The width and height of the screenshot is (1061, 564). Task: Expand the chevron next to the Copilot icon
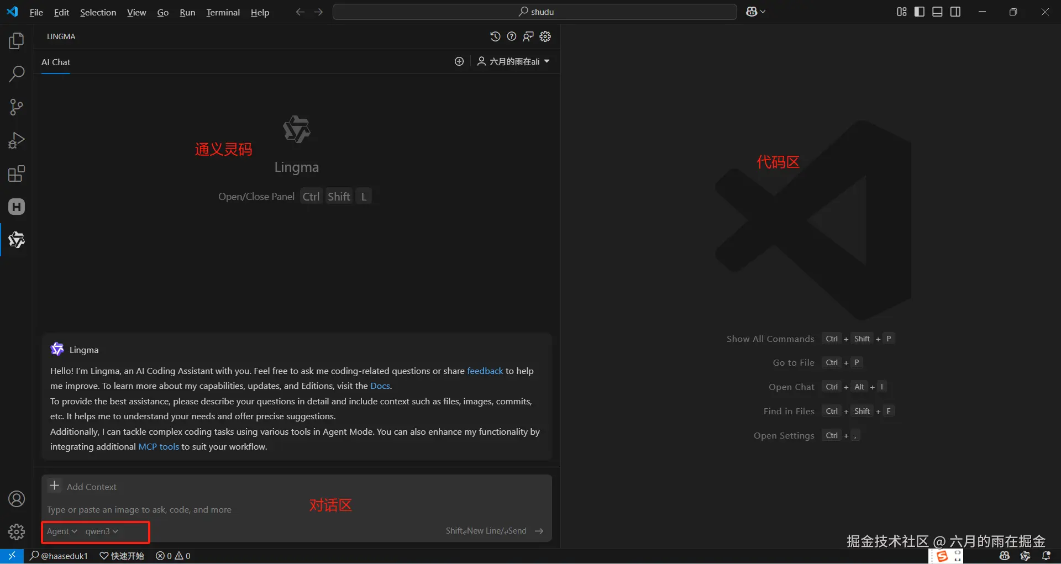(x=763, y=12)
